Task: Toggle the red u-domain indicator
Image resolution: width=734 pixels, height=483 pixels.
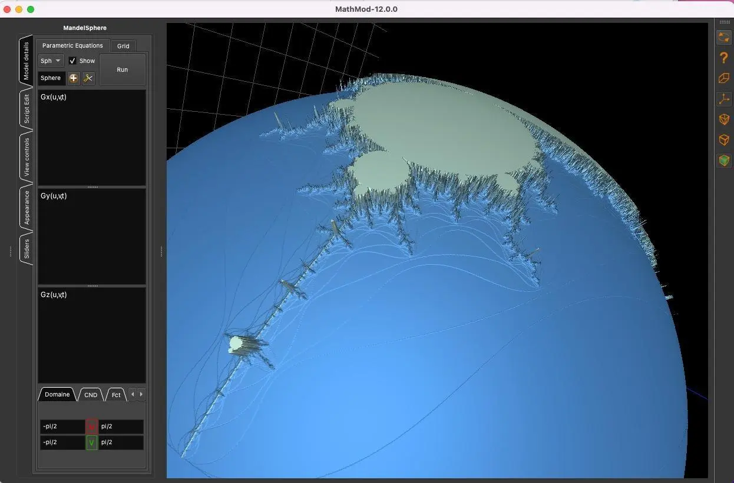Action: 91,426
